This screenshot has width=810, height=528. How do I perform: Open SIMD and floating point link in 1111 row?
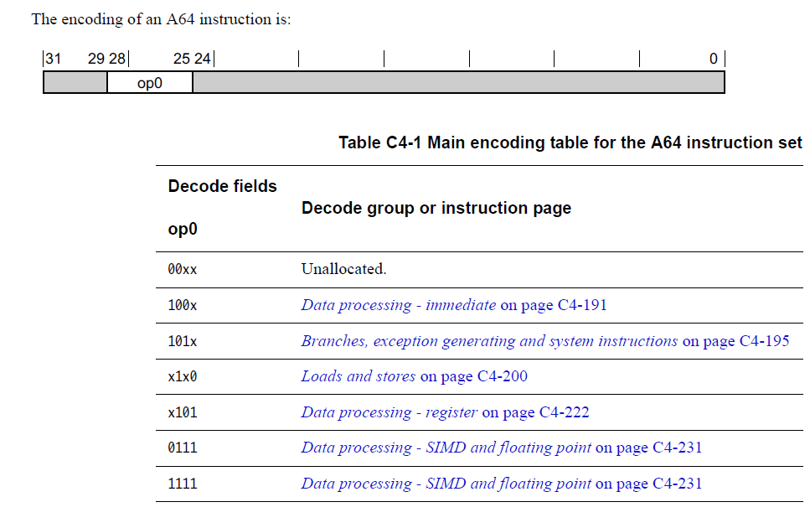coord(446,484)
